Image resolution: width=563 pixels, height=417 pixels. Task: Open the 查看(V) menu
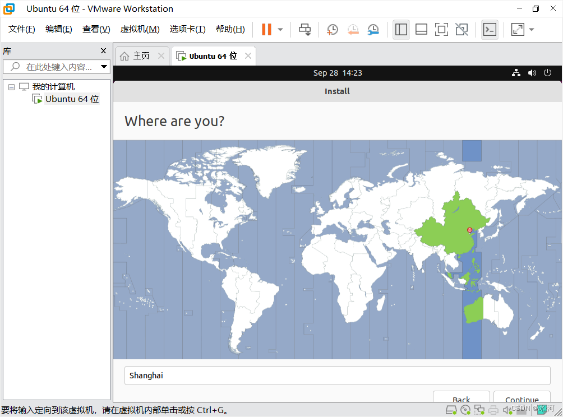point(96,29)
